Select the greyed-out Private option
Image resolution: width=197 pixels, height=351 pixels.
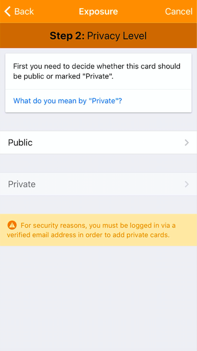pyautogui.click(x=98, y=184)
